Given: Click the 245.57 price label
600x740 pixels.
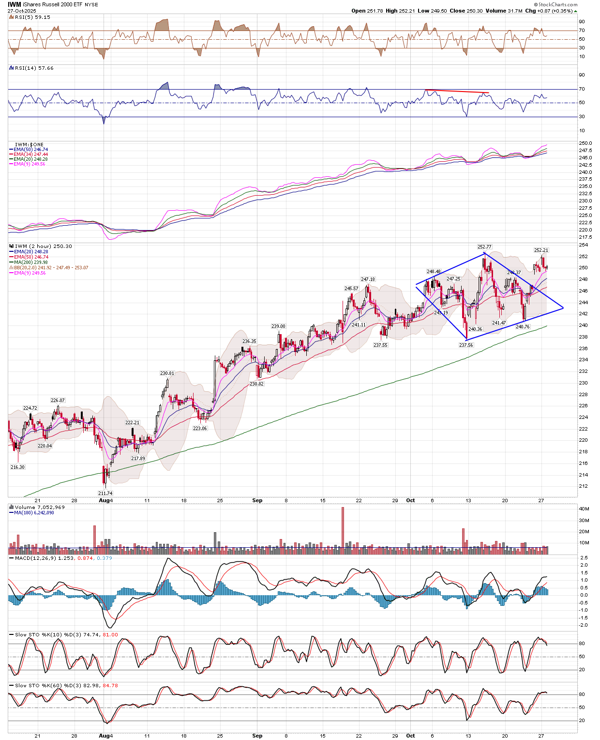Looking at the screenshot, I should [351, 289].
